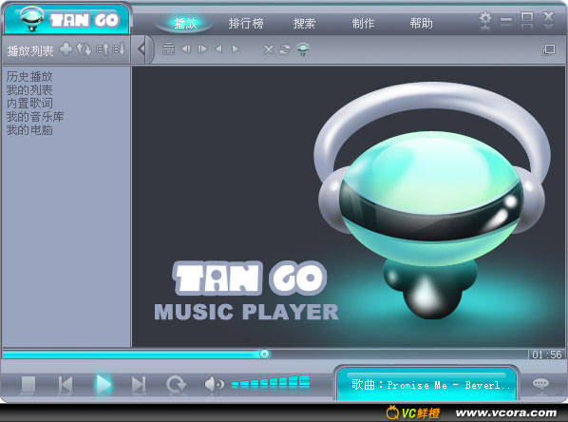Click the small headphone mascot toolbar icon
This screenshot has height=422, width=568.
pos(303,48)
